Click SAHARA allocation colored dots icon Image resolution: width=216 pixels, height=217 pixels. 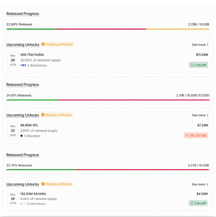click(23, 204)
